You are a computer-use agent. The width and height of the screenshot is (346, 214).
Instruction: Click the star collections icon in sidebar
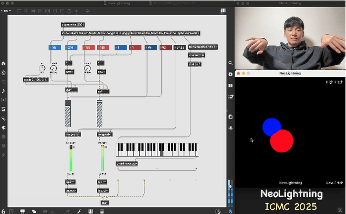pyautogui.click(x=3, y=155)
